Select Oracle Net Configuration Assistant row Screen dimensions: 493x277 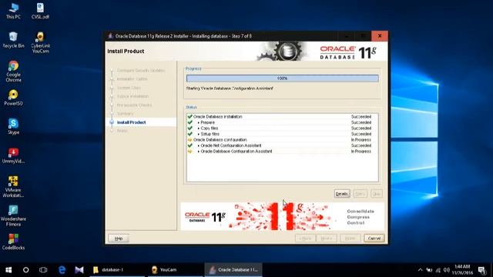pyautogui.click(x=283, y=145)
